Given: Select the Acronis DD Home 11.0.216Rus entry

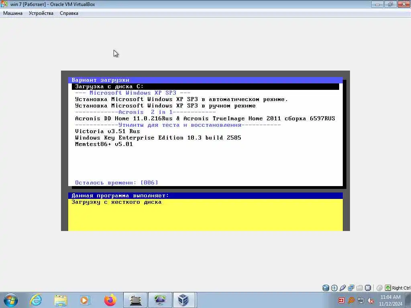Looking at the screenshot, I should coord(205,118).
